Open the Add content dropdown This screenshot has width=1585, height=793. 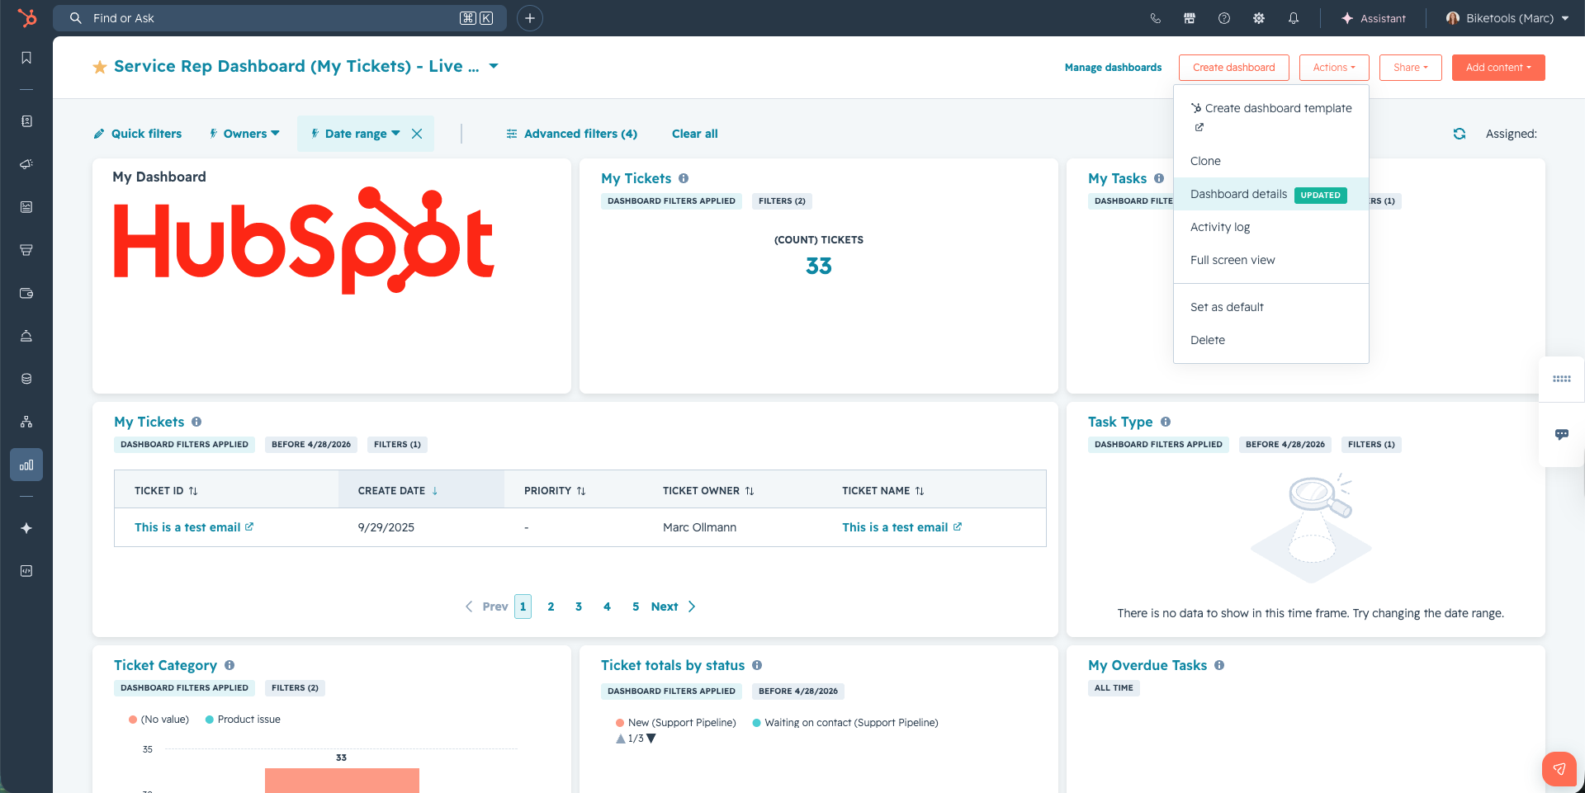tap(1498, 68)
